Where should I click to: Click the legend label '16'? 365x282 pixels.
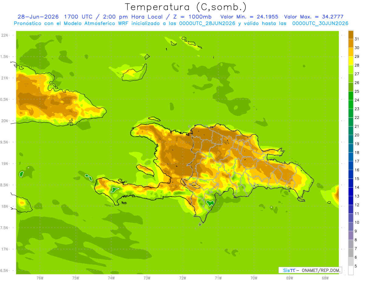point(357,170)
